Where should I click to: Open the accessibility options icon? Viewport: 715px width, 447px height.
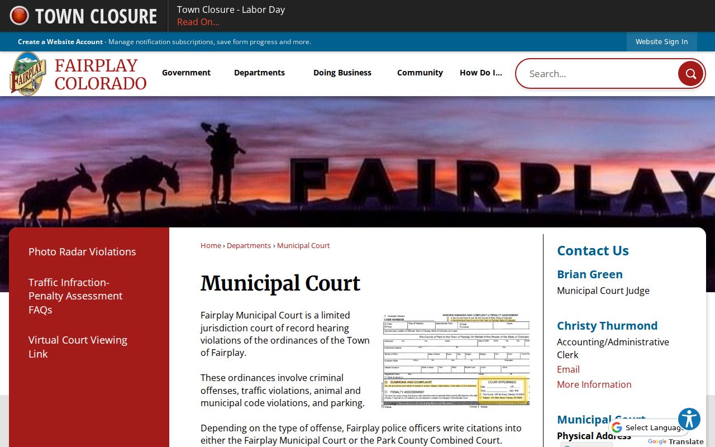tap(689, 419)
